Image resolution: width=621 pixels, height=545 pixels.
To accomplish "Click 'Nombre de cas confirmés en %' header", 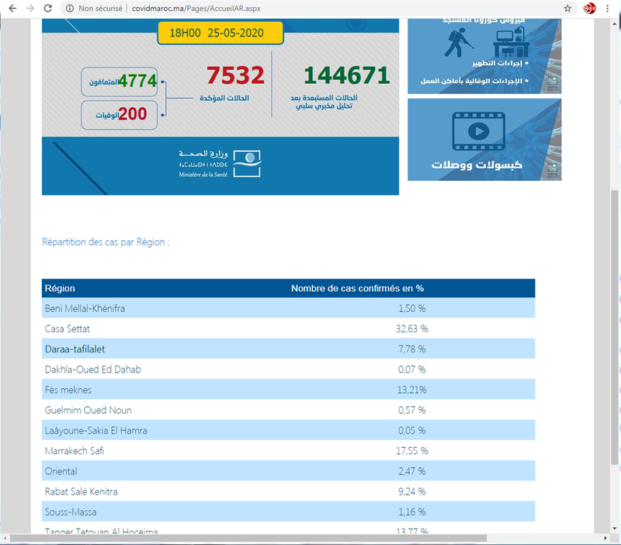I will click(x=357, y=288).
